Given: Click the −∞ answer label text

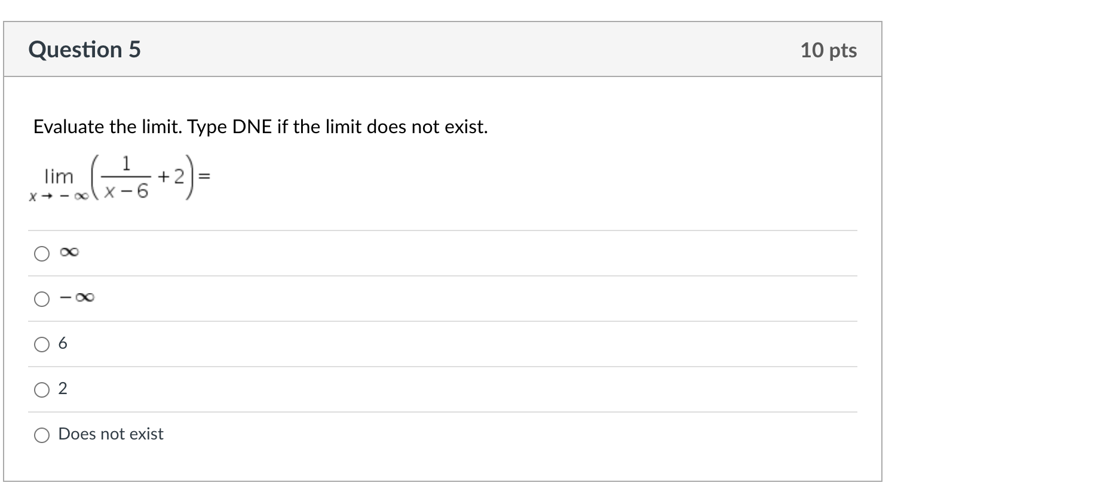Looking at the screenshot, I should [76, 297].
